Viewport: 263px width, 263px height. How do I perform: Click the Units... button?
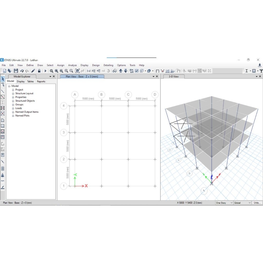click(x=257, y=203)
